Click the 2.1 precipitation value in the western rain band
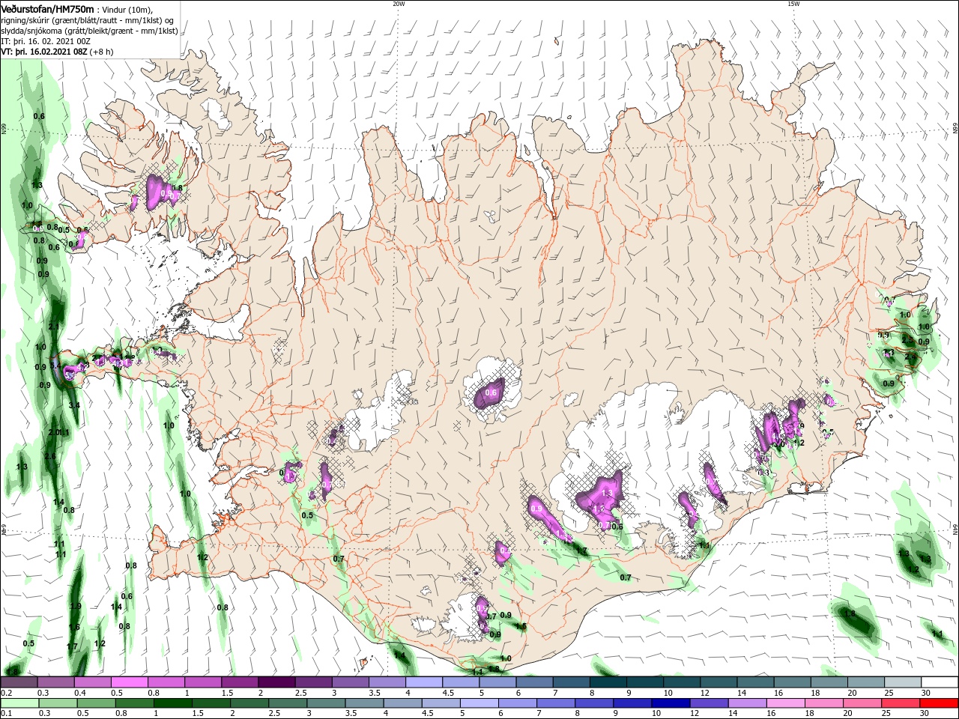This screenshot has width=959, height=719. pos(54,327)
